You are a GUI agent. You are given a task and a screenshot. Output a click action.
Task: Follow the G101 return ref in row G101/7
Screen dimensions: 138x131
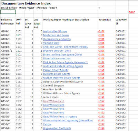point(101,59)
